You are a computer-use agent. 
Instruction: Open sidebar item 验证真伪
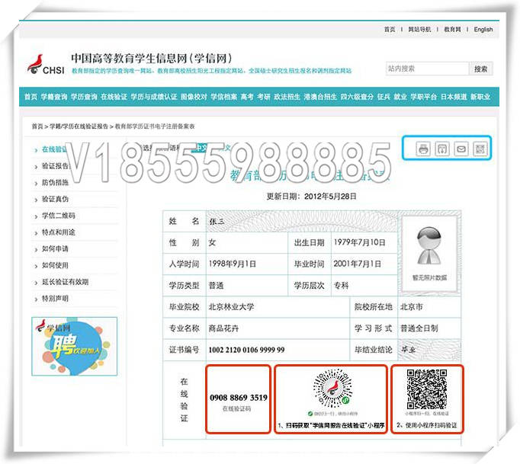click(x=55, y=199)
